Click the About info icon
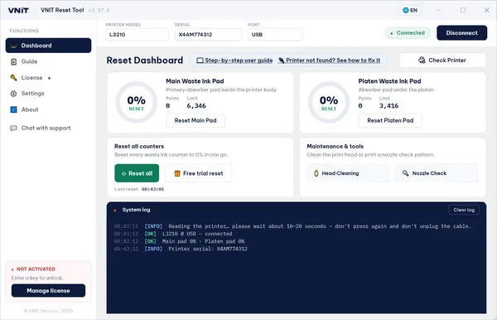This screenshot has width=497, height=320. 13,109
